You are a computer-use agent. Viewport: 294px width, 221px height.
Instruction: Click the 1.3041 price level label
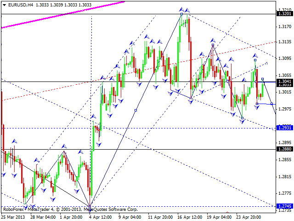285,81
